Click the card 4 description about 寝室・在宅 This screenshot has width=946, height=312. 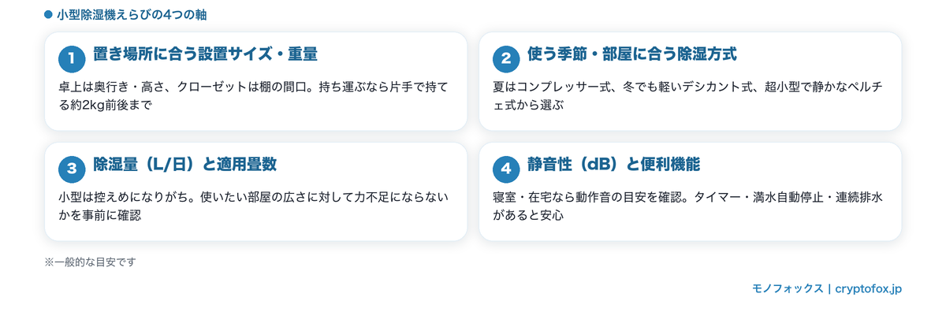coord(687,206)
